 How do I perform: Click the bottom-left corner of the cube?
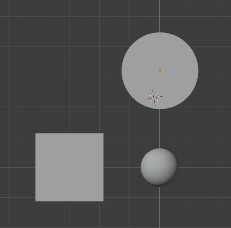pyautogui.click(x=35, y=201)
